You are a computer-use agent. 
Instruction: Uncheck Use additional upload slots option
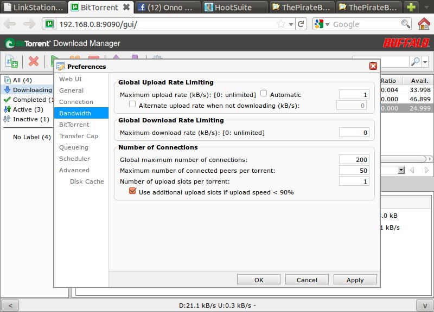pos(132,191)
